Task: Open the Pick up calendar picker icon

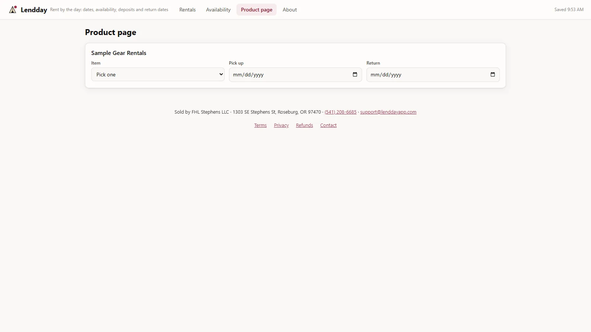Action: 355,75
